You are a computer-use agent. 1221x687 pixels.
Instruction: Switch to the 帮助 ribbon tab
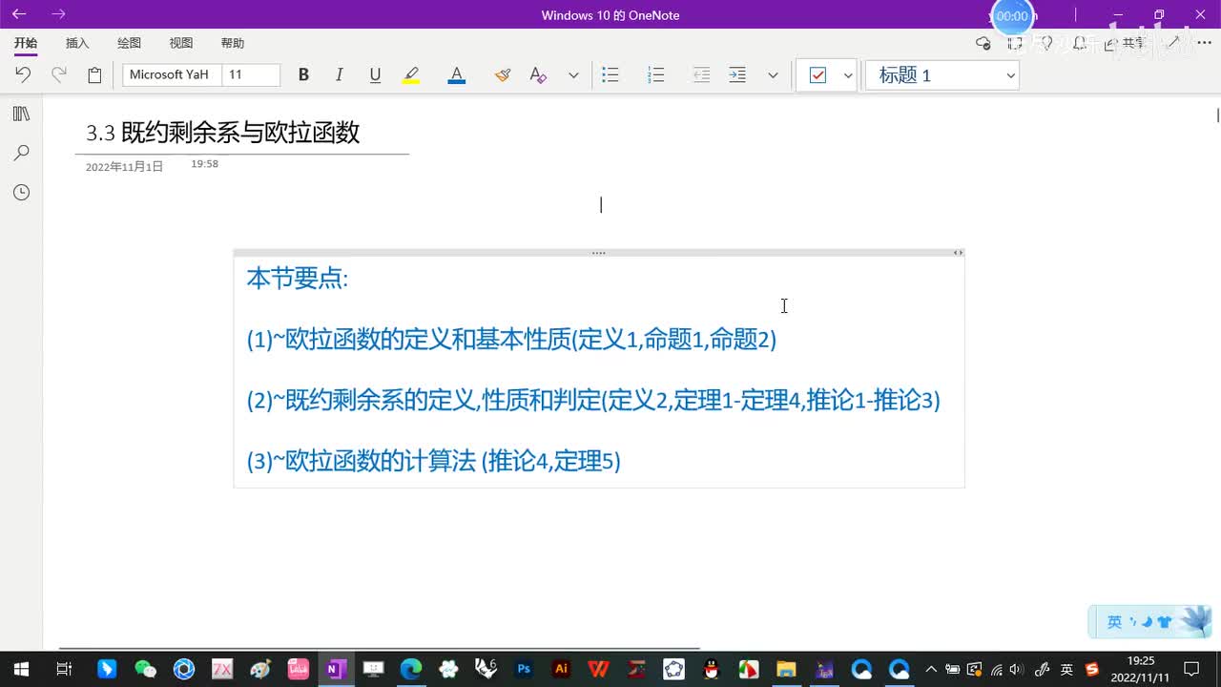pos(233,43)
